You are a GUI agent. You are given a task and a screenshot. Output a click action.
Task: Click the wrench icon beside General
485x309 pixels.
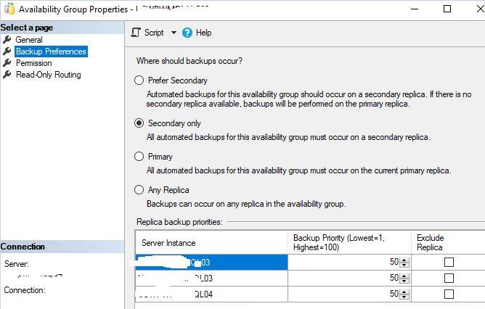[x=7, y=40]
